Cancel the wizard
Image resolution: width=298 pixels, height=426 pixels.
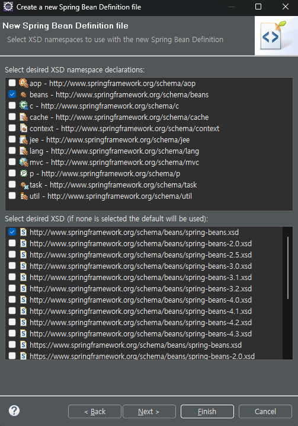pyautogui.click(x=265, y=411)
